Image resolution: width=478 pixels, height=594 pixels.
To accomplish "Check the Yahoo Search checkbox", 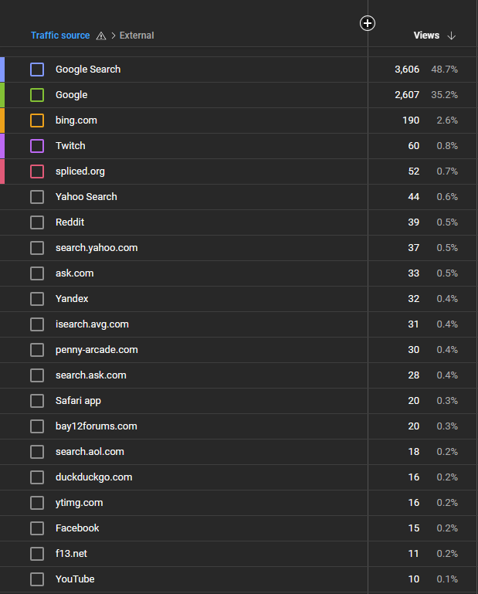I will click(x=37, y=197).
